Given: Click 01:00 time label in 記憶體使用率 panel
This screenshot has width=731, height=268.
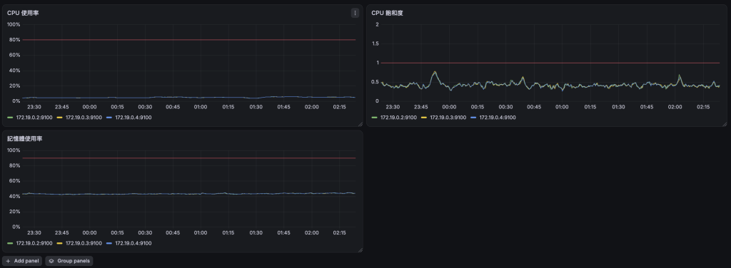Looking at the screenshot, I should click(x=201, y=232).
